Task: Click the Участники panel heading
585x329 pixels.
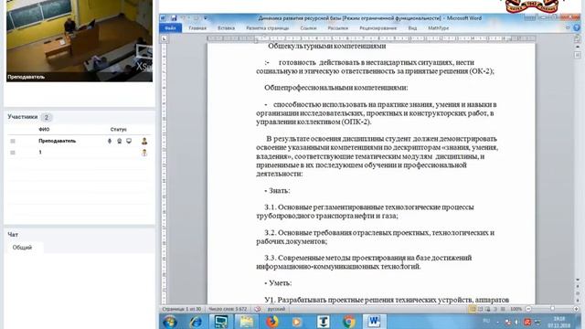Action: click(22, 117)
